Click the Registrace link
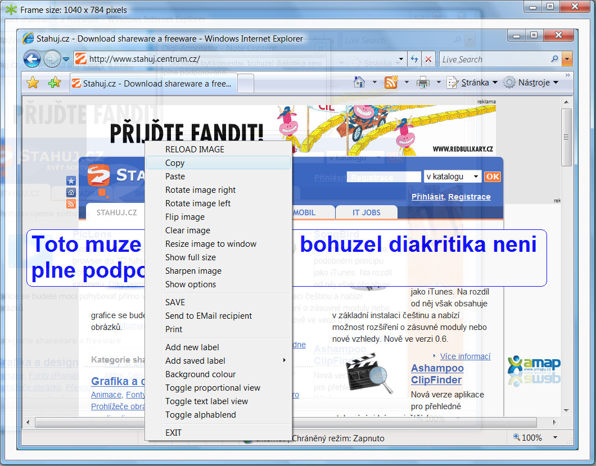Viewport: 596px width, 466px height. pos(469,197)
